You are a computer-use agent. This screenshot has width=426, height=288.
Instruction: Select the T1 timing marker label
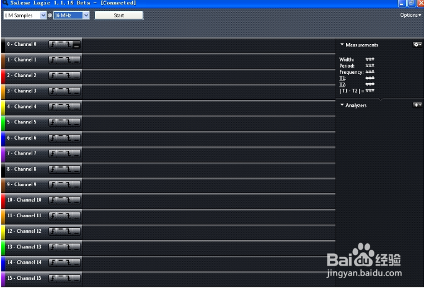point(342,78)
